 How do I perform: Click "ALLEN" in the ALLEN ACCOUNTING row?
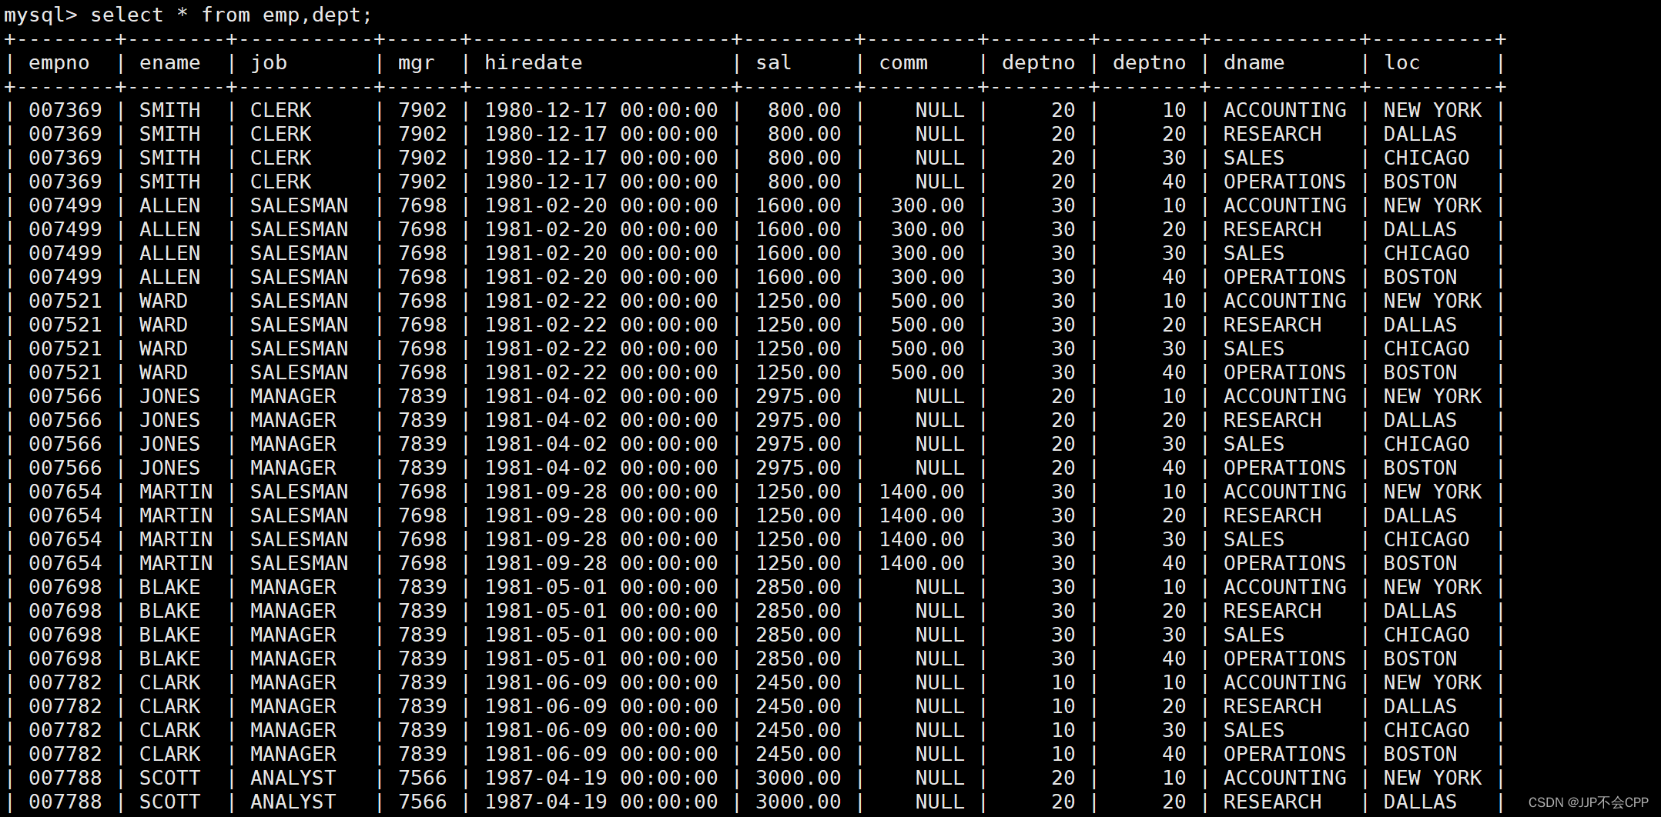point(170,205)
